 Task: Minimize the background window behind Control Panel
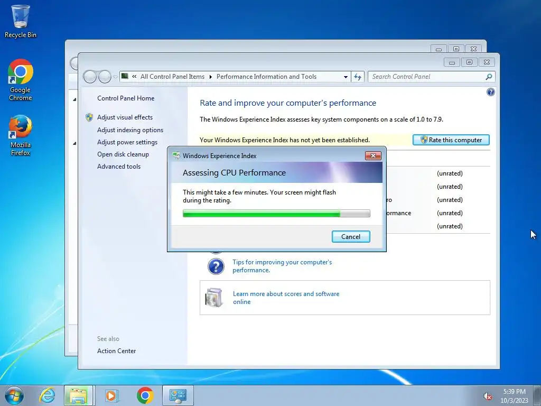tap(439, 49)
